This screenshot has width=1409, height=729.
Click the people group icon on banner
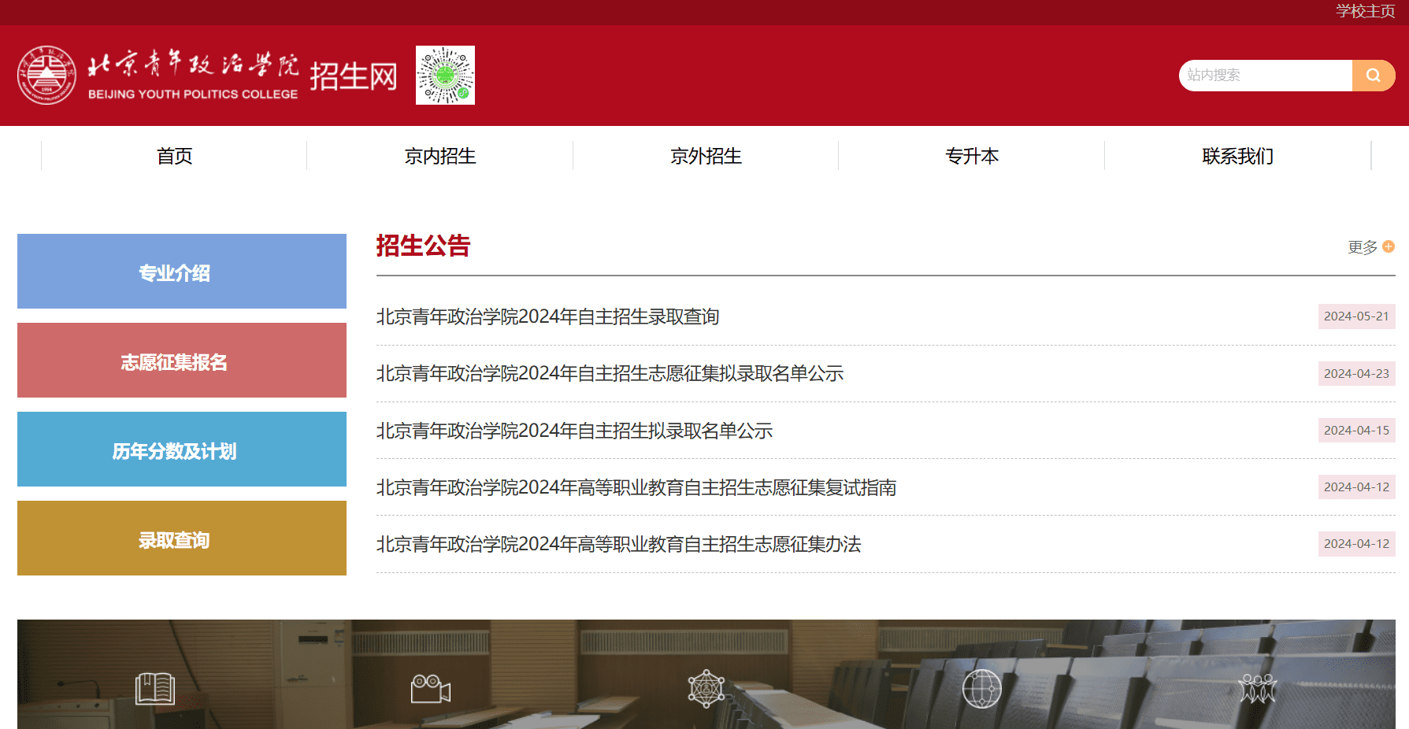click(1257, 689)
